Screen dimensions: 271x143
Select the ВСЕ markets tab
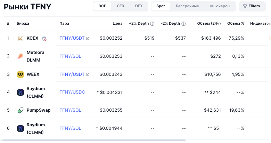pyautogui.click(x=102, y=6)
